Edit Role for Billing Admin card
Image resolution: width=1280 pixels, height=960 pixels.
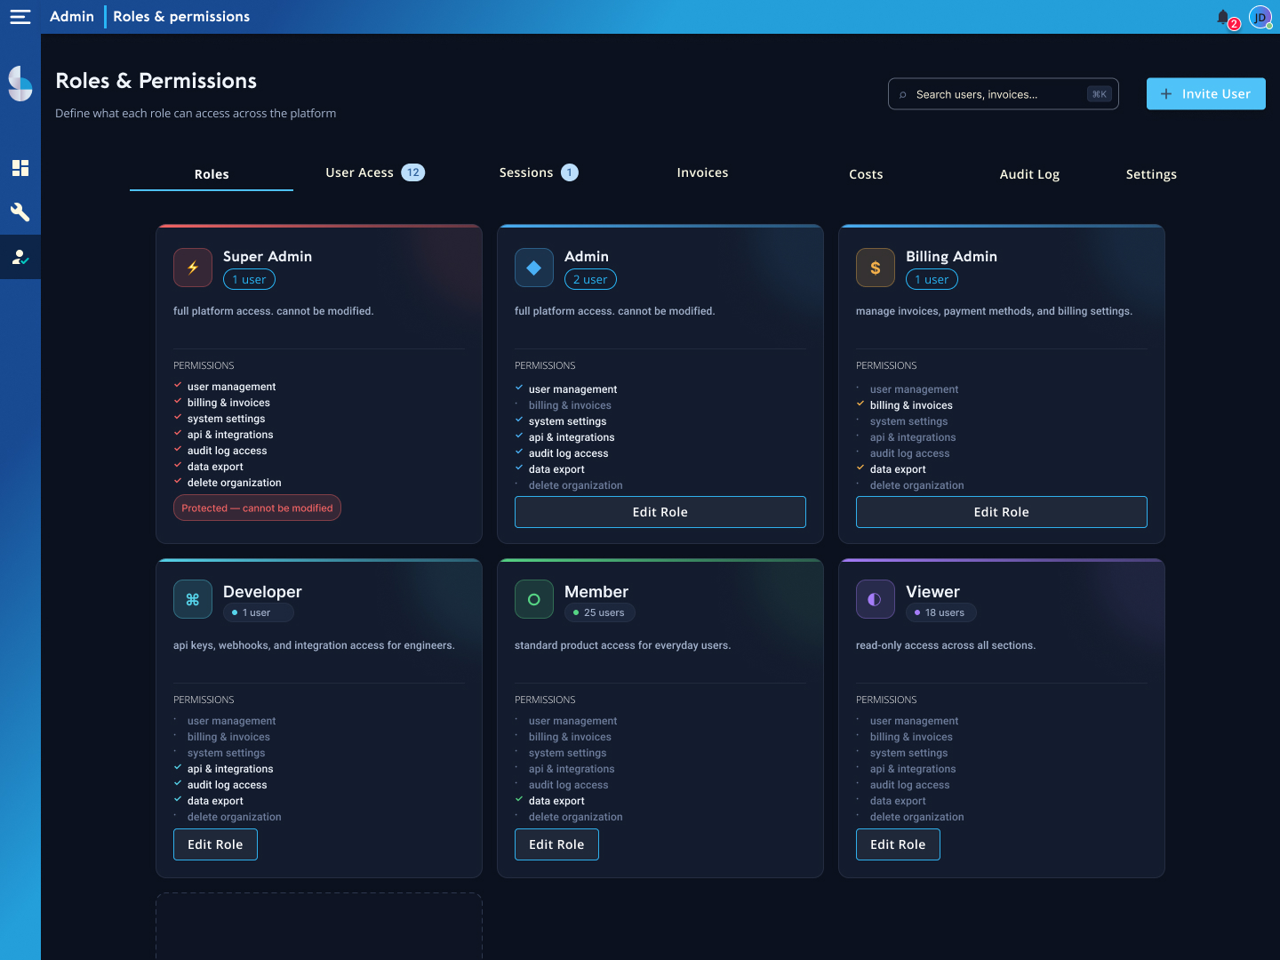pos(1002,512)
